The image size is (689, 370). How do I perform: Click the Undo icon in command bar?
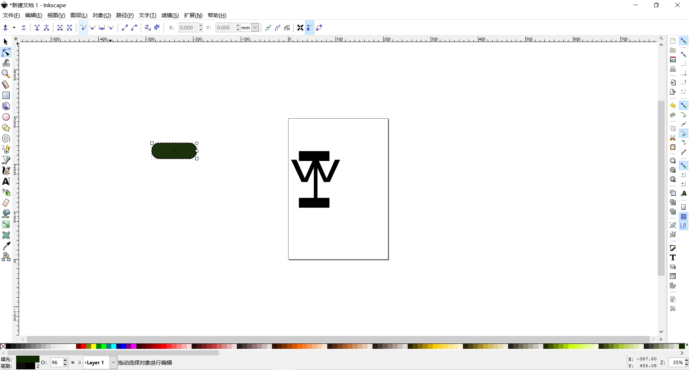pos(673,106)
